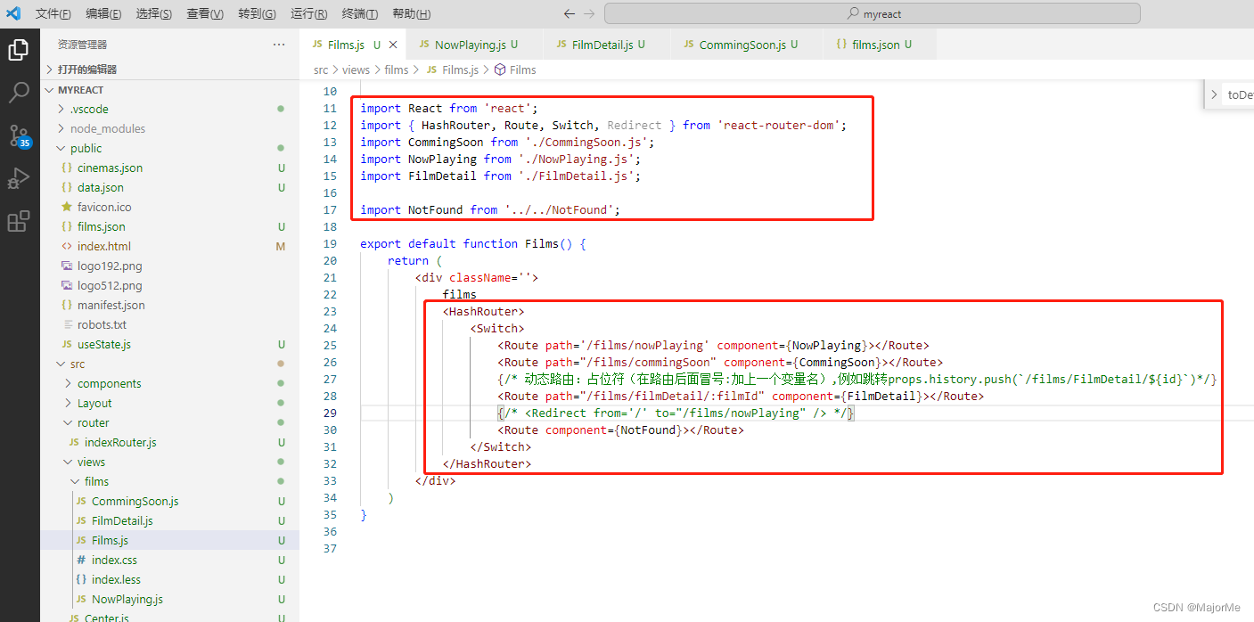Open Explorer panel more actions ellipsis
The height and width of the screenshot is (622, 1254).
(279, 45)
